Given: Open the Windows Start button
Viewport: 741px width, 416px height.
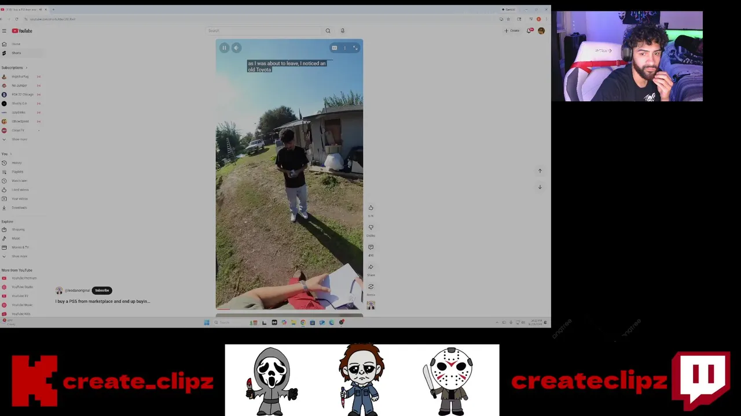Looking at the screenshot, I should 207,322.
